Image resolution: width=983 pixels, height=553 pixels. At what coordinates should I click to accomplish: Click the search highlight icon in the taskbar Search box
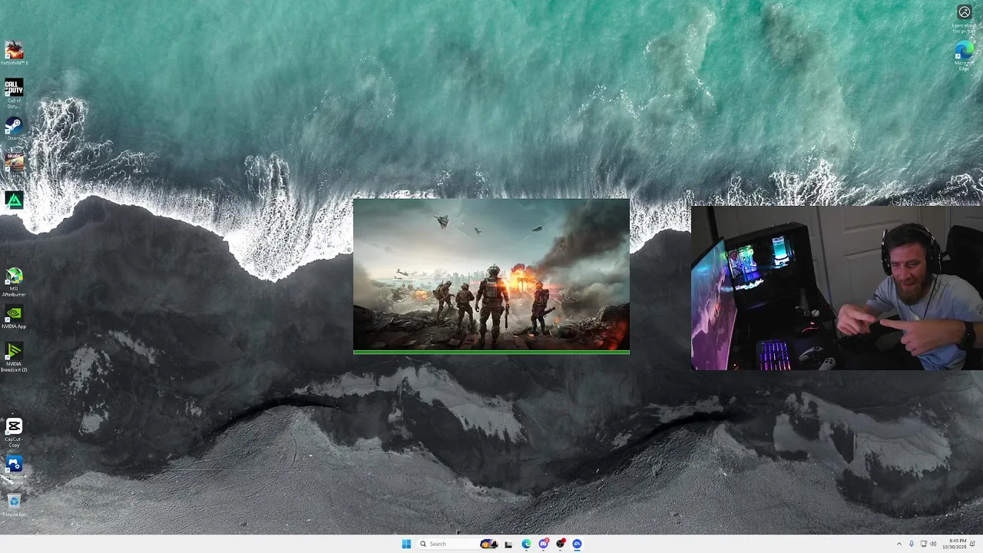489,544
